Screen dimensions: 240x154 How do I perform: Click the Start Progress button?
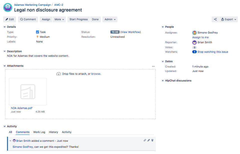(x=78, y=19)
